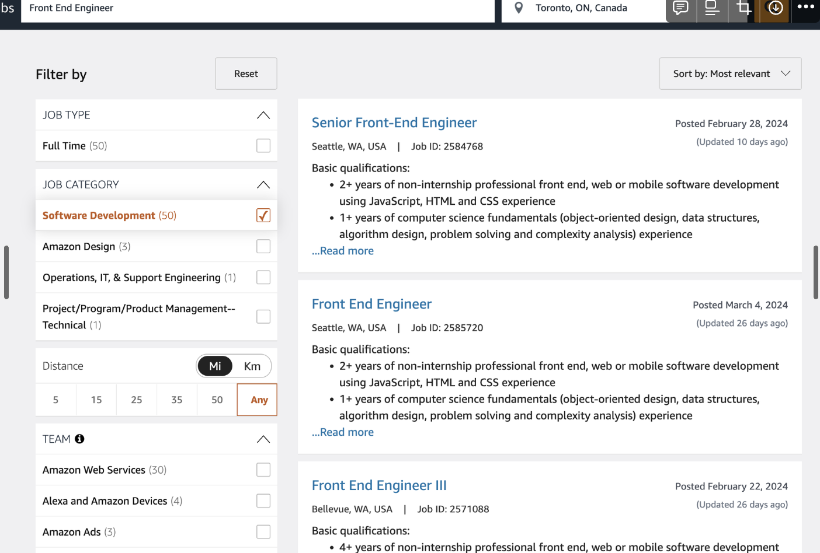
Task: Collapse the JOB CATEGORY filter section
Action: click(263, 184)
